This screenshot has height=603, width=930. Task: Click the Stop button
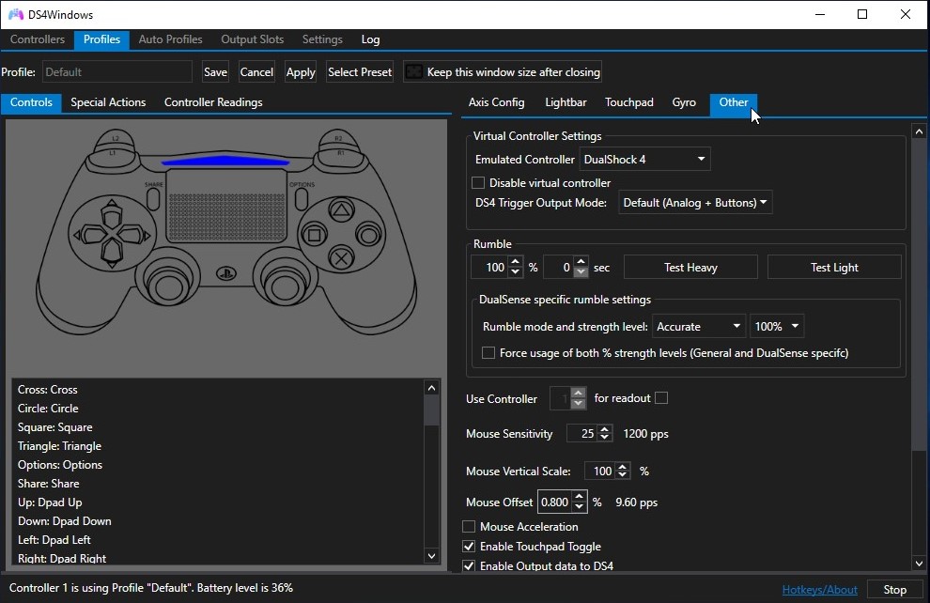(894, 589)
